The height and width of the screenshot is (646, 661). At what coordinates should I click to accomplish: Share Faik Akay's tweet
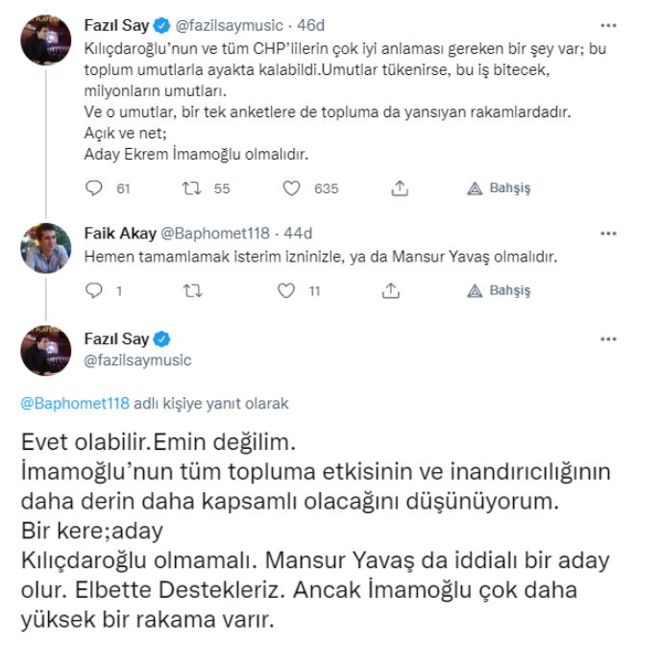[391, 289]
